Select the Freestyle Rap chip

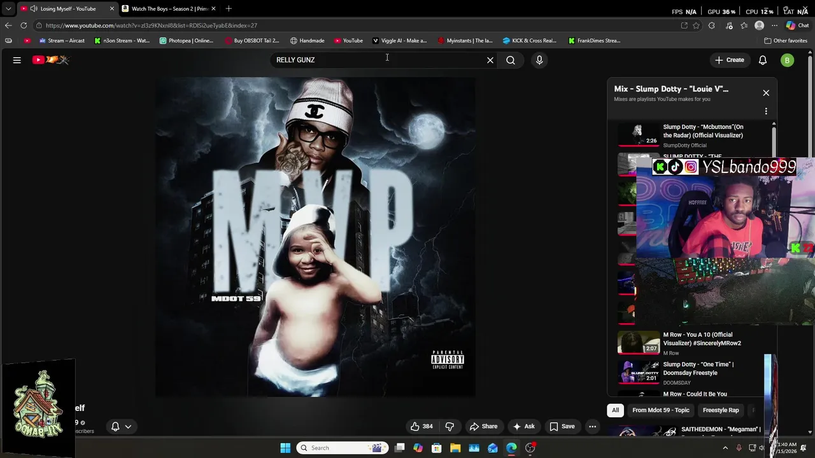point(721,410)
